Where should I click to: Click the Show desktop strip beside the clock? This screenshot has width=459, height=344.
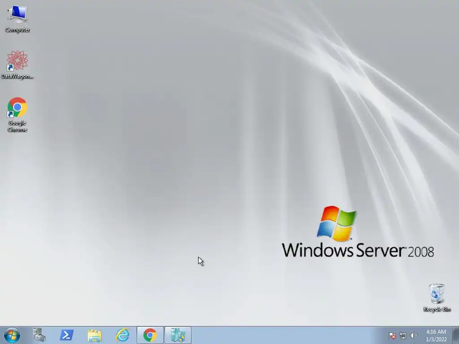[456, 335]
